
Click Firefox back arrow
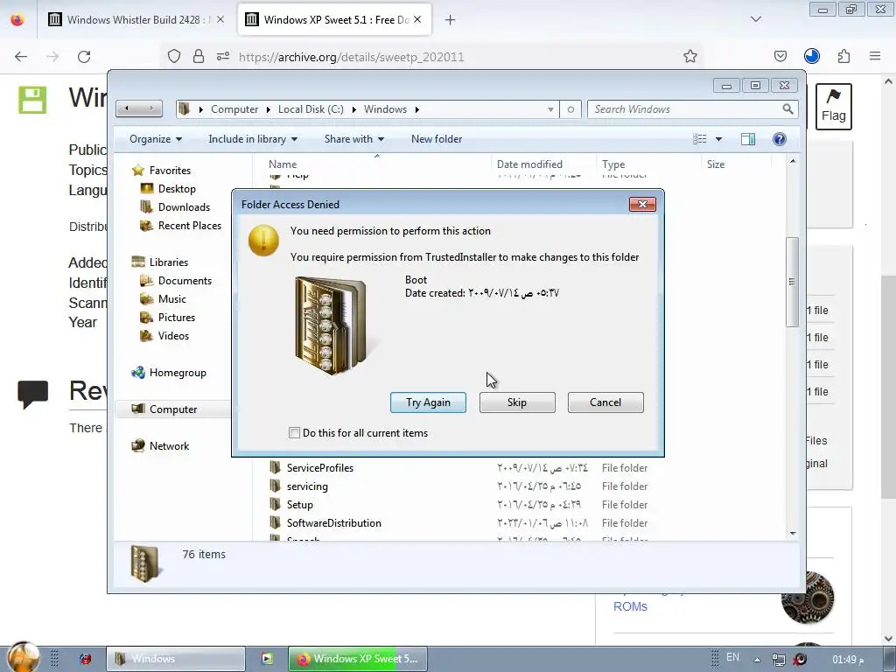(21, 57)
